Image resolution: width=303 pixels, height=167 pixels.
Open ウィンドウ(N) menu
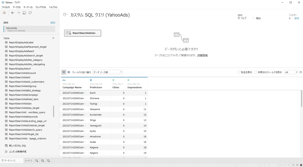[x=41, y=7]
